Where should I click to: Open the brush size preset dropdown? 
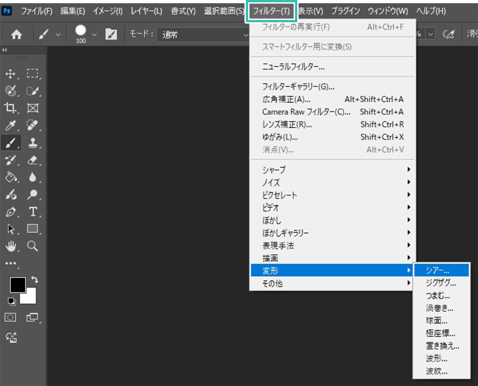click(94, 35)
